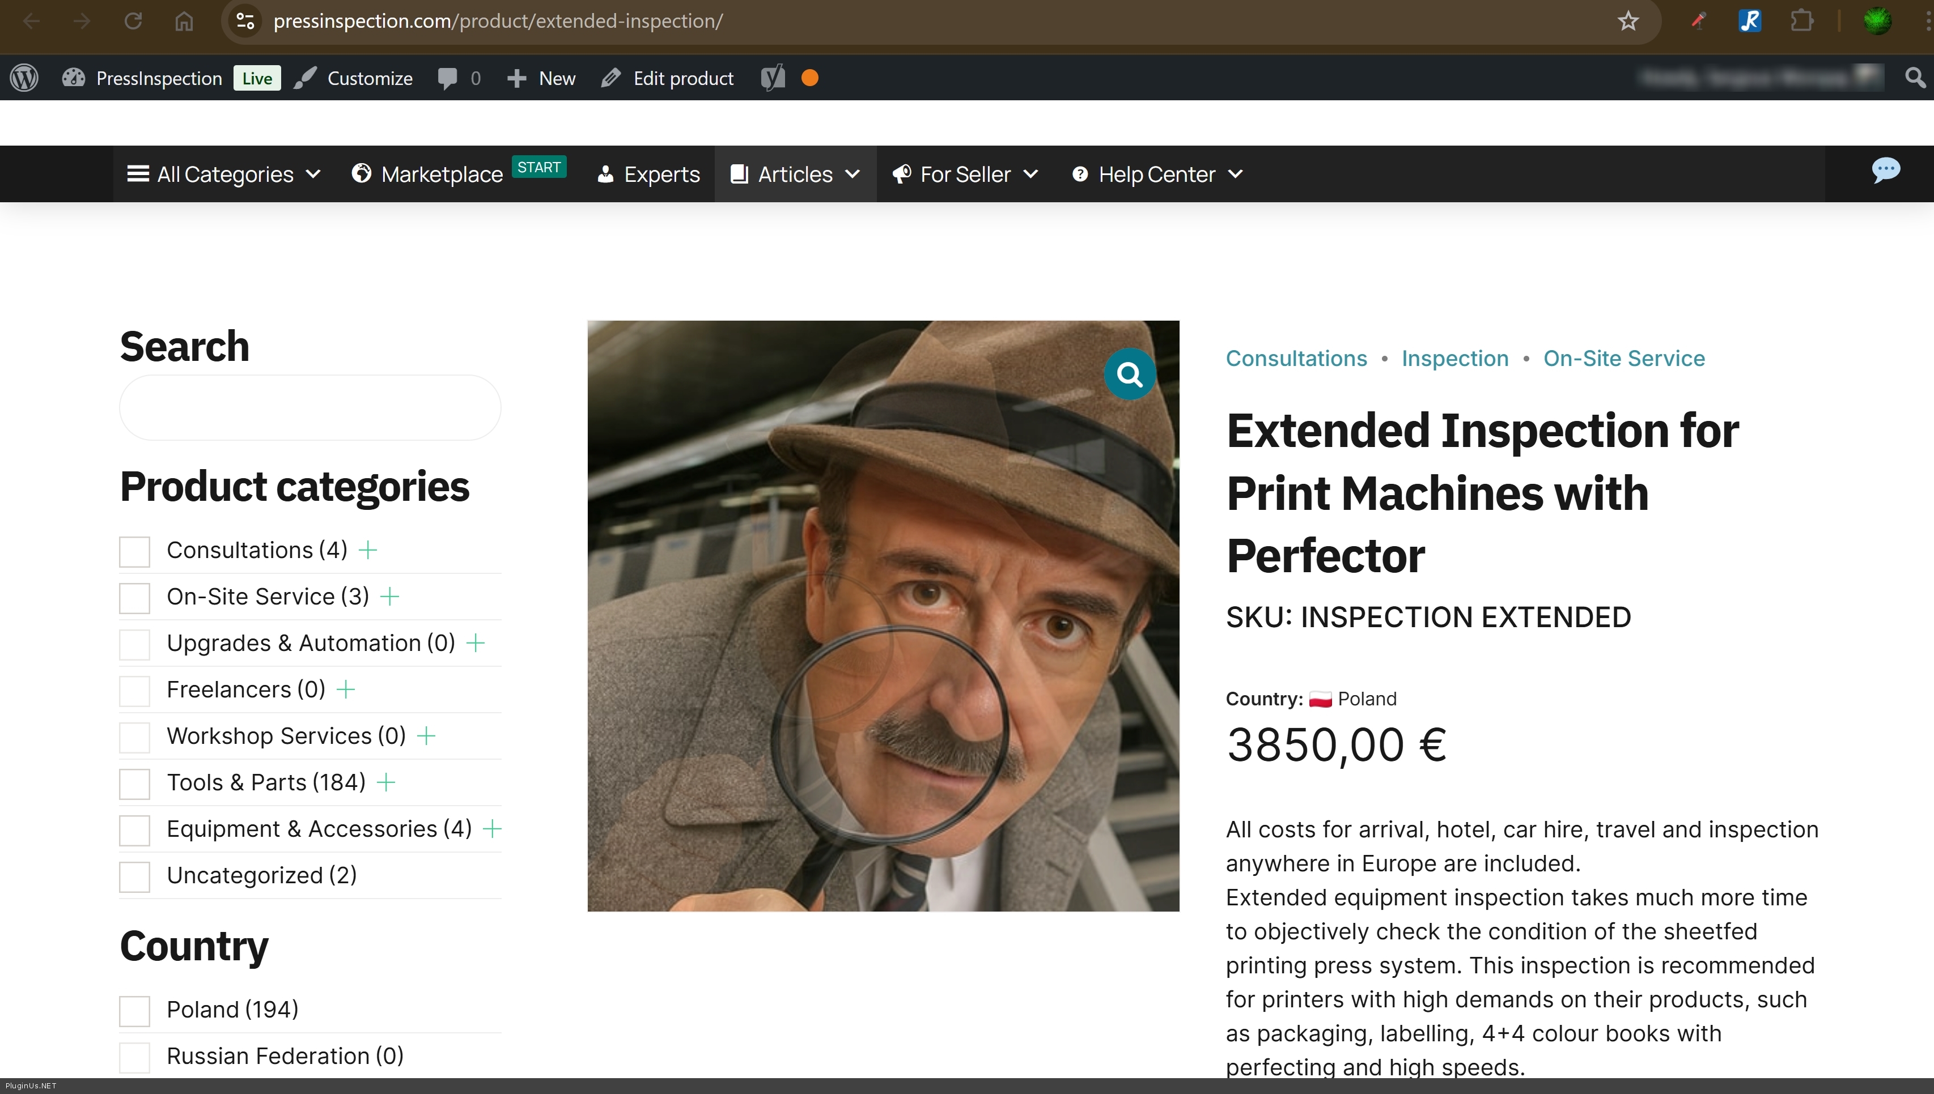Expand the On-Site Service subcategories plus
1934x1094 pixels.
pos(389,597)
